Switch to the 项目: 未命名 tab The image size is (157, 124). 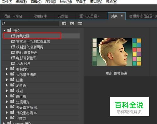(13, 16)
